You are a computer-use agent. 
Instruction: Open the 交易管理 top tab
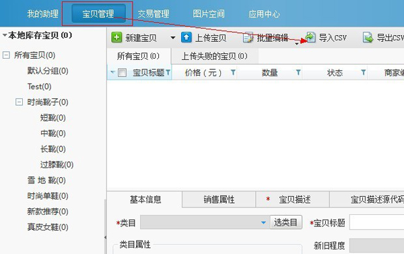coord(154,13)
